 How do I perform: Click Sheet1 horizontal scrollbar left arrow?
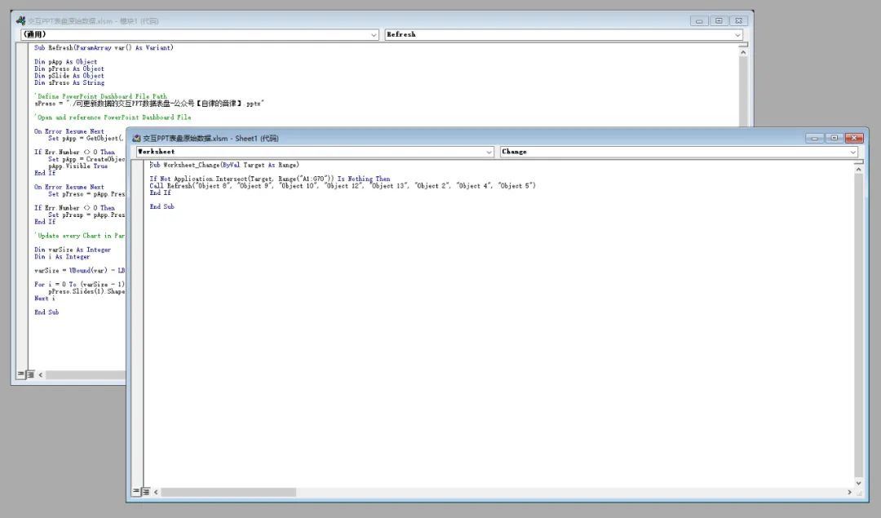pos(155,492)
